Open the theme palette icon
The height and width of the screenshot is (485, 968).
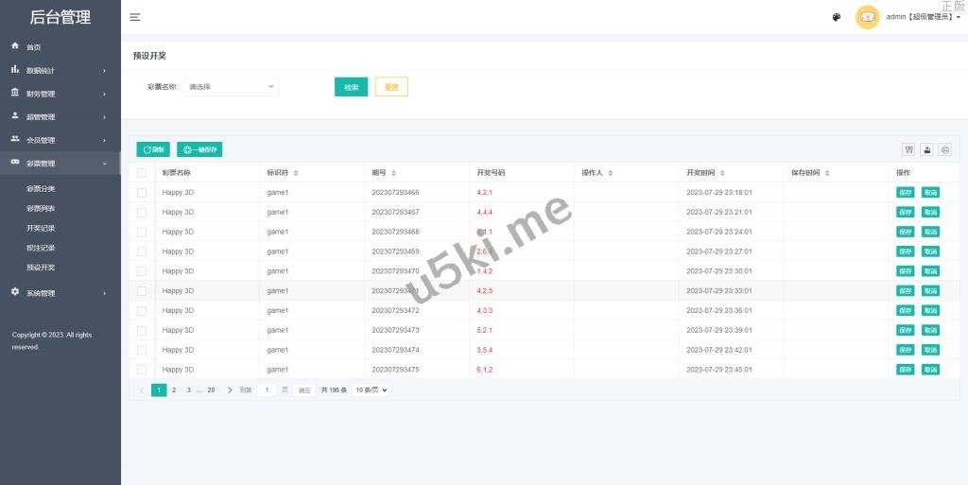pos(837,17)
